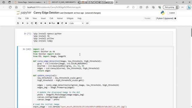This screenshot has width=192, height=108.
Task: Add page to favorites star icon
Action: [x=133, y=7]
